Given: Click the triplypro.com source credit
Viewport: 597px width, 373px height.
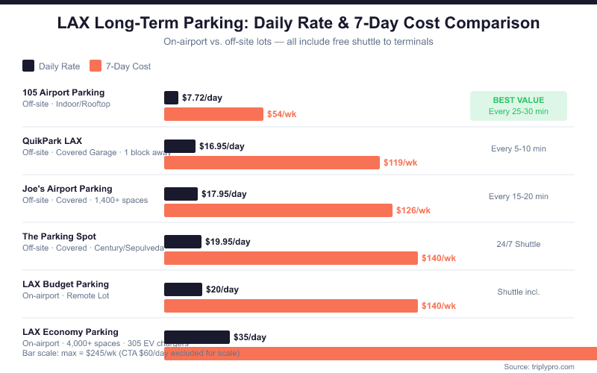Looking at the screenshot, I should 539,366.
